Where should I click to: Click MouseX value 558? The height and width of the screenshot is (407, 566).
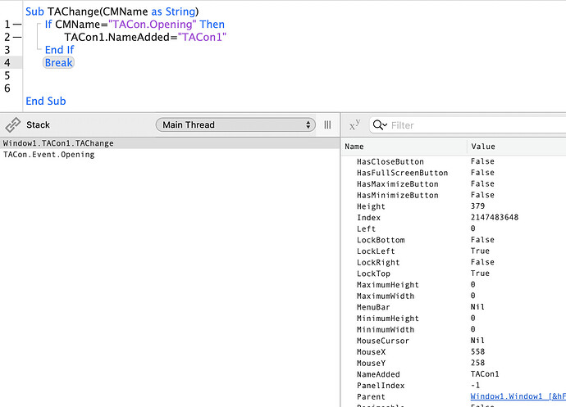click(x=477, y=351)
